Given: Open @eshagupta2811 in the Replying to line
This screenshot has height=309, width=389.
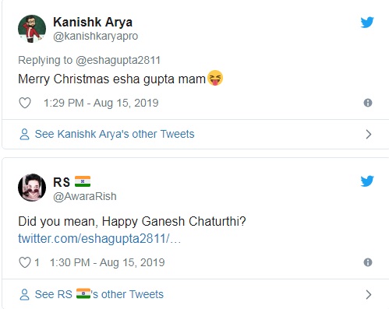Looking at the screenshot, I should pos(118,60).
